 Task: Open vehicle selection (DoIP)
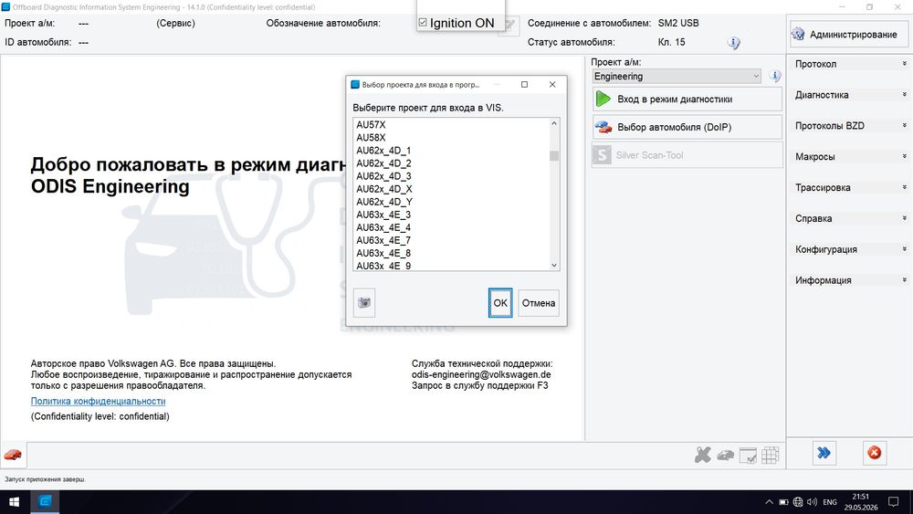[687, 127]
